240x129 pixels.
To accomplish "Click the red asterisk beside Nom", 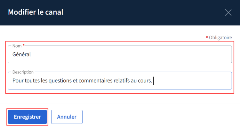I will click(x=23, y=45).
